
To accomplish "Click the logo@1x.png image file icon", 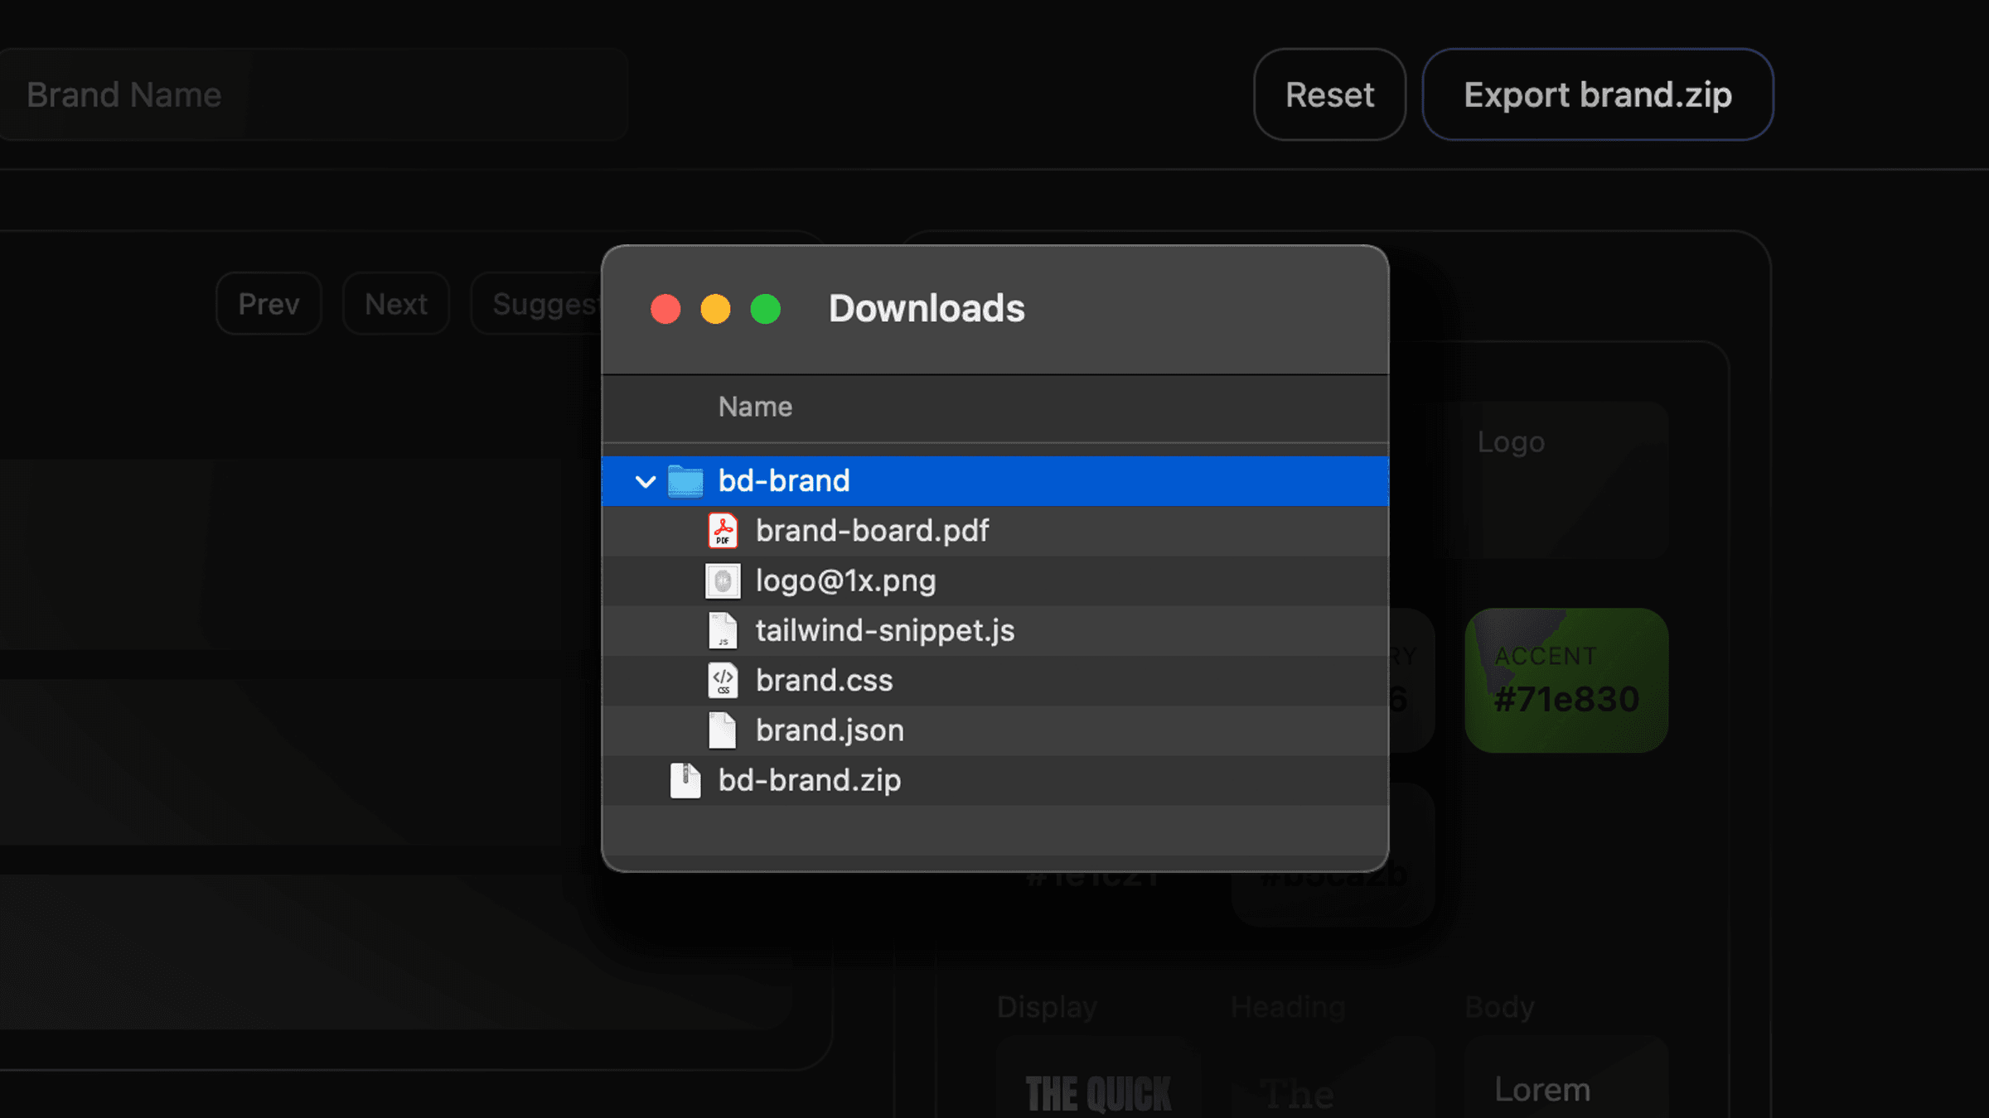I will click(x=723, y=581).
